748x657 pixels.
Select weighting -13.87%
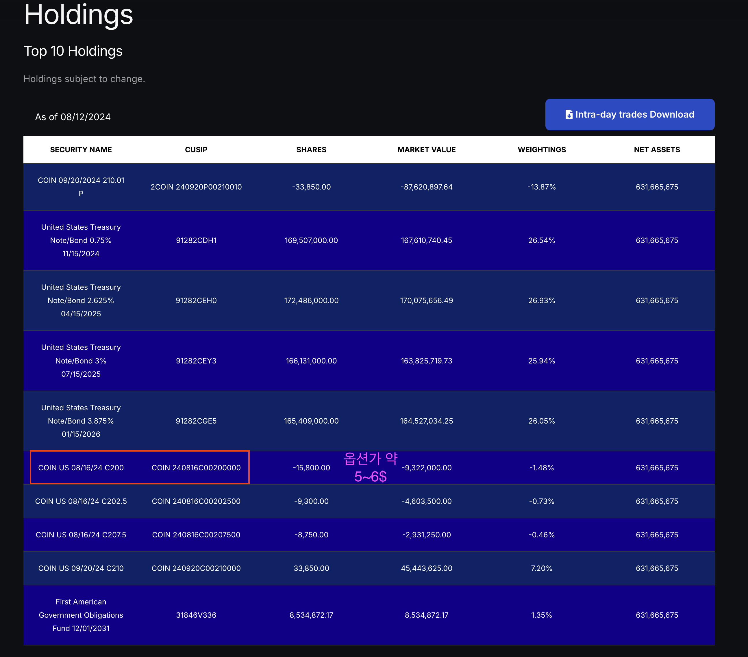click(x=542, y=187)
